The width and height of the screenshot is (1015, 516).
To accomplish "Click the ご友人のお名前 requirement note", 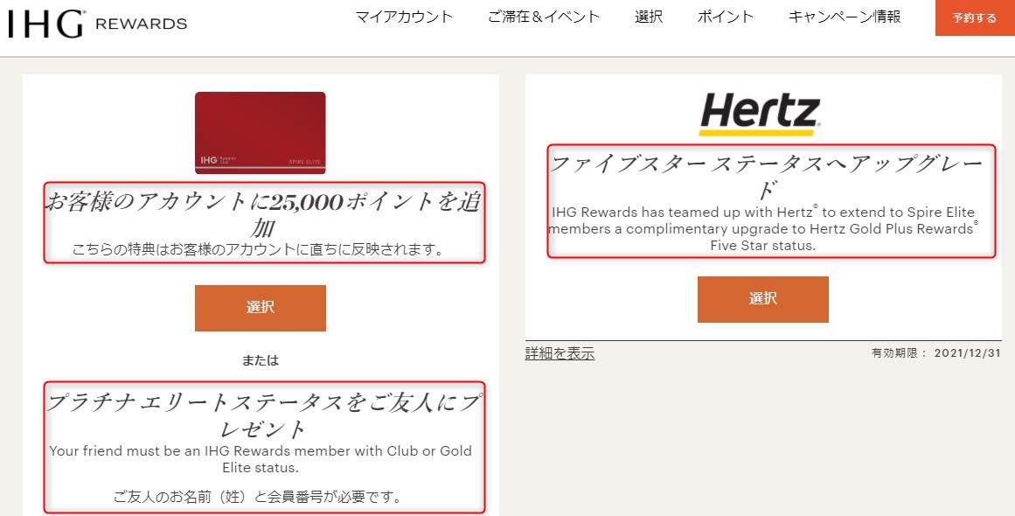I will pos(258,498).
